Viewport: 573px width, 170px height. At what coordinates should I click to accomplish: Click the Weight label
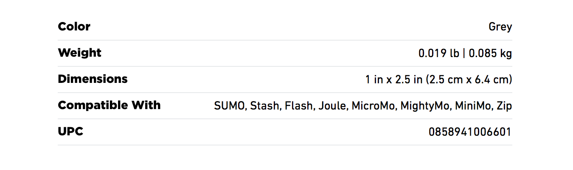tap(79, 53)
